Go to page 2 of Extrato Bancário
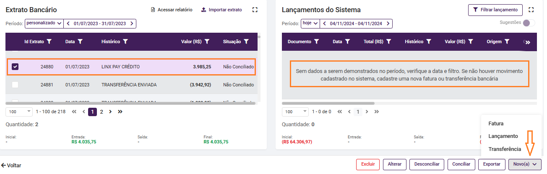Image resolution: width=547 pixels, height=174 pixels. 101,112
